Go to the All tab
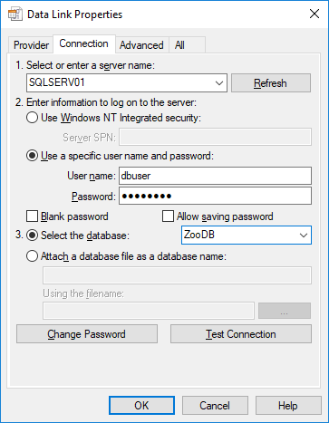Screen dimensions: 329x423 click(179, 45)
